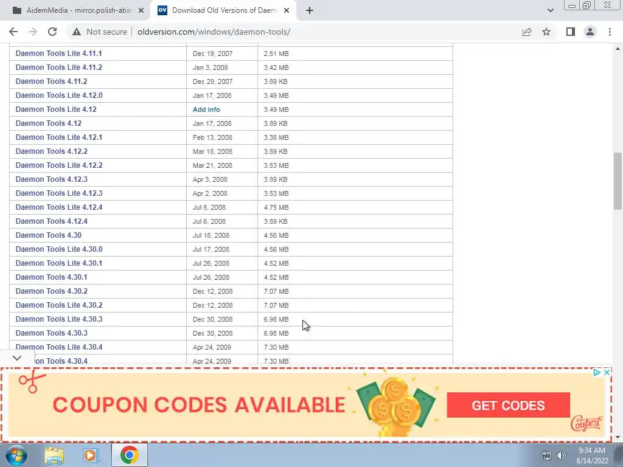Viewport: 623px width, 467px height.
Task: Bookmark this page with star icon
Action: point(546,32)
